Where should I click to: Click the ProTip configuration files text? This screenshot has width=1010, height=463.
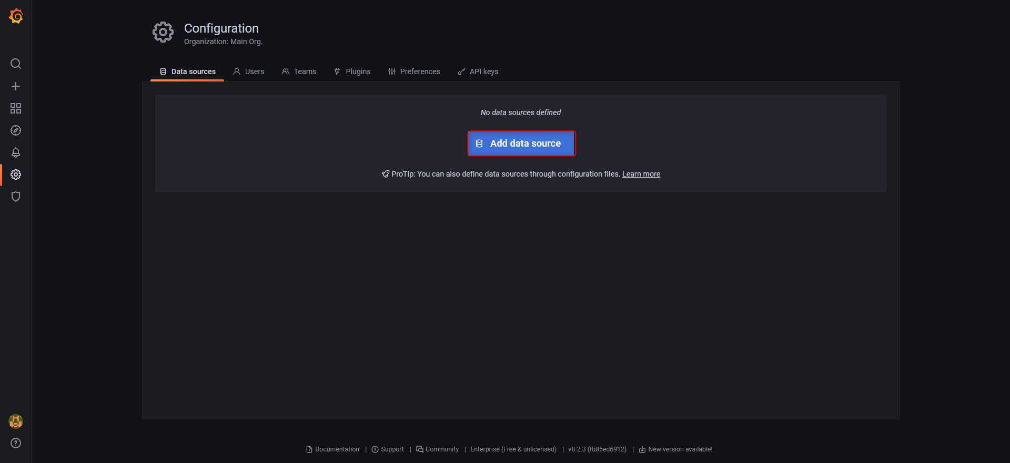coord(501,174)
